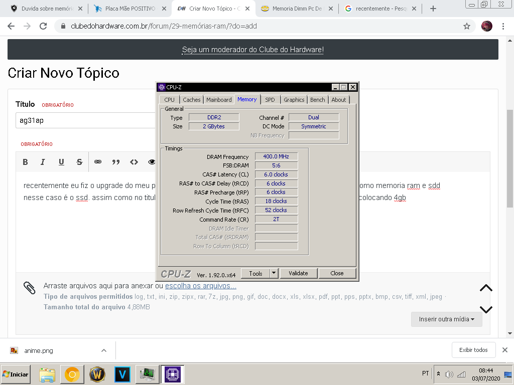This screenshot has width=514, height=385.
Task: Open the blue V app in taskbar
Action: pyautogui.click(x=122, y=374)
